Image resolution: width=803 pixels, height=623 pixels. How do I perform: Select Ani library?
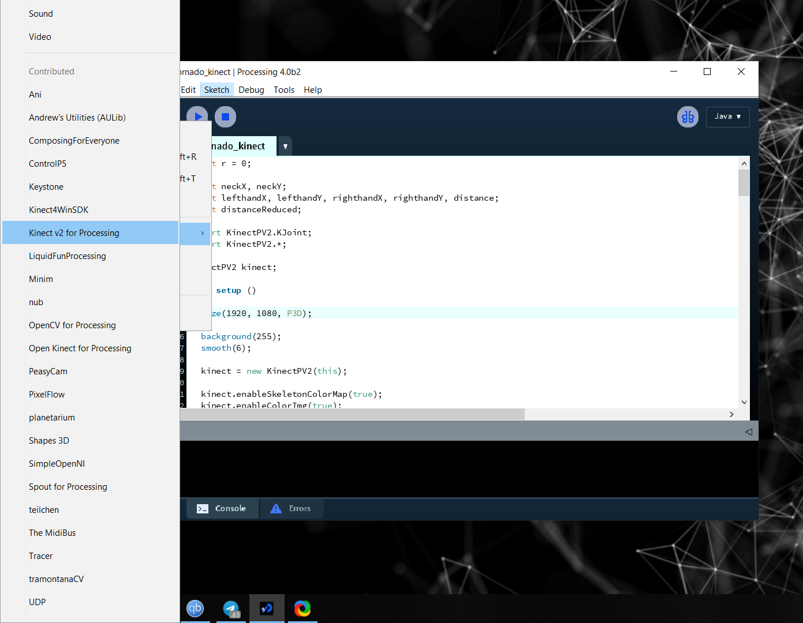click(91, 95)
